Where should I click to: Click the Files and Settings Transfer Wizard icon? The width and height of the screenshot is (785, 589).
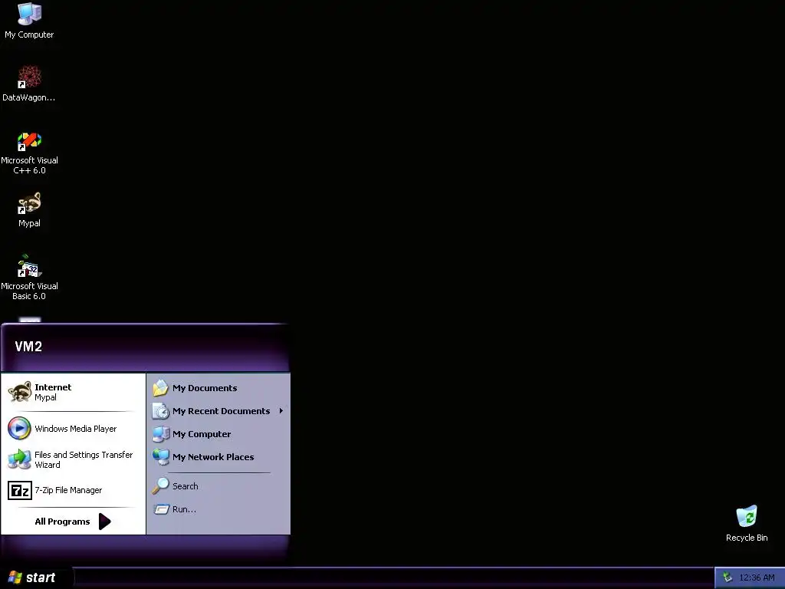(19, 459)
